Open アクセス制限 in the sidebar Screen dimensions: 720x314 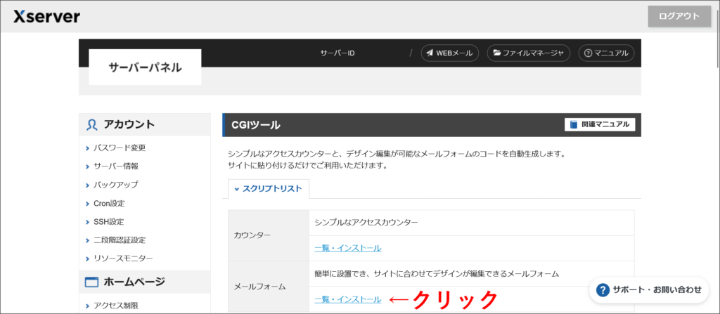coord(116,306)
